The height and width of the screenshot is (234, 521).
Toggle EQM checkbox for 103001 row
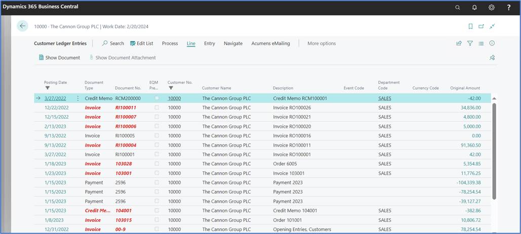157,173
